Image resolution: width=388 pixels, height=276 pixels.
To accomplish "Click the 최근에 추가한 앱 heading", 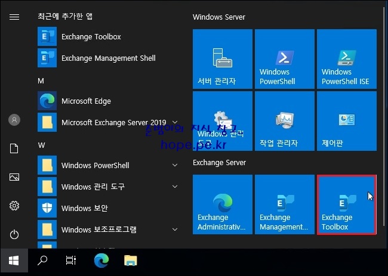I will click(65, 16).
